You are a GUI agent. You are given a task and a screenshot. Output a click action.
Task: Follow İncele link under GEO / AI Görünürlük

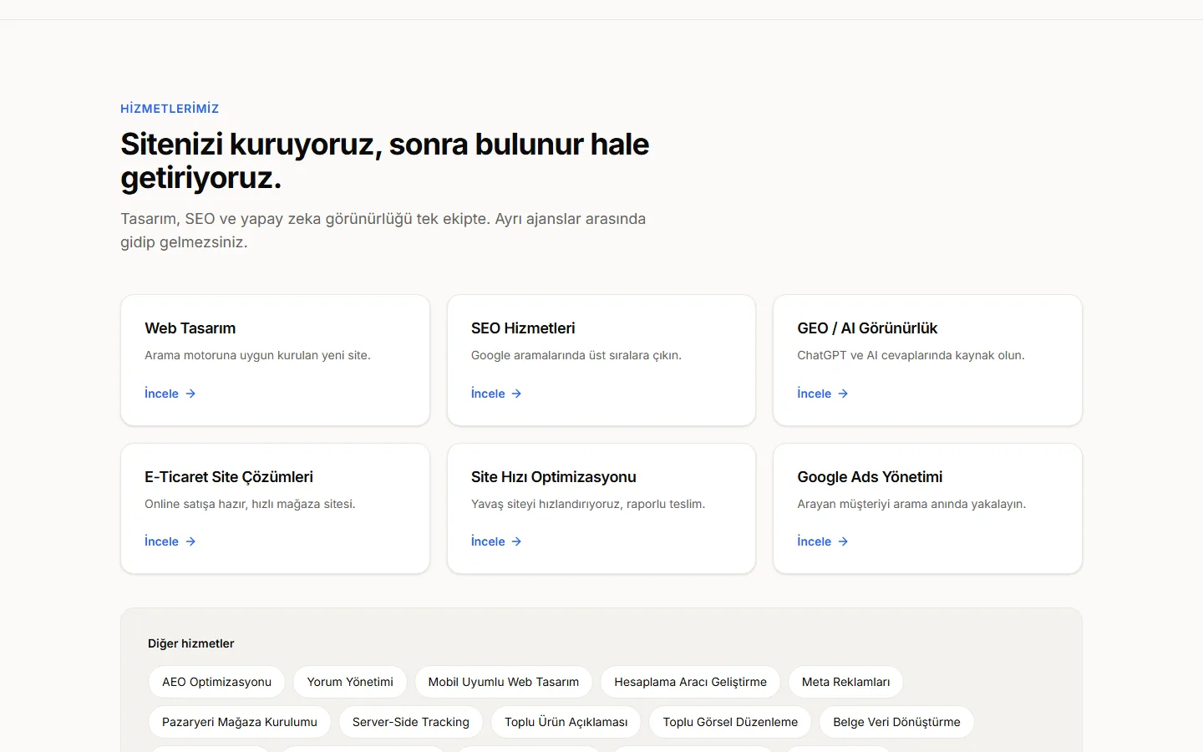(823, 394)
